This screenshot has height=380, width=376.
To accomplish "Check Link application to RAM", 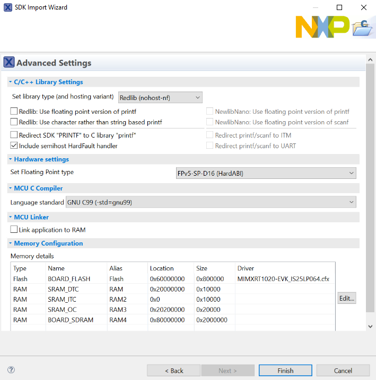I will point(14,230).
